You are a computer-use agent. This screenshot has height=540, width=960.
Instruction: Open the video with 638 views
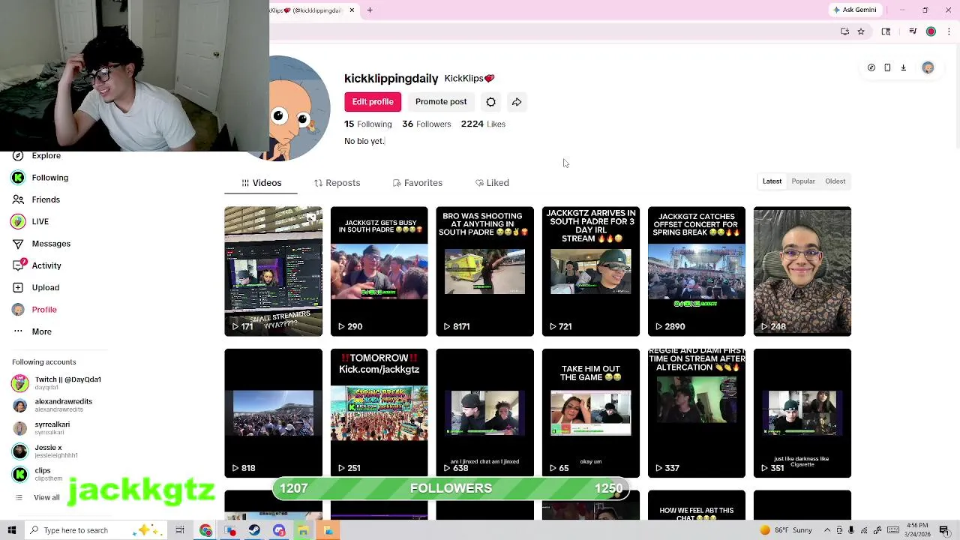click(x=484, y=412)
